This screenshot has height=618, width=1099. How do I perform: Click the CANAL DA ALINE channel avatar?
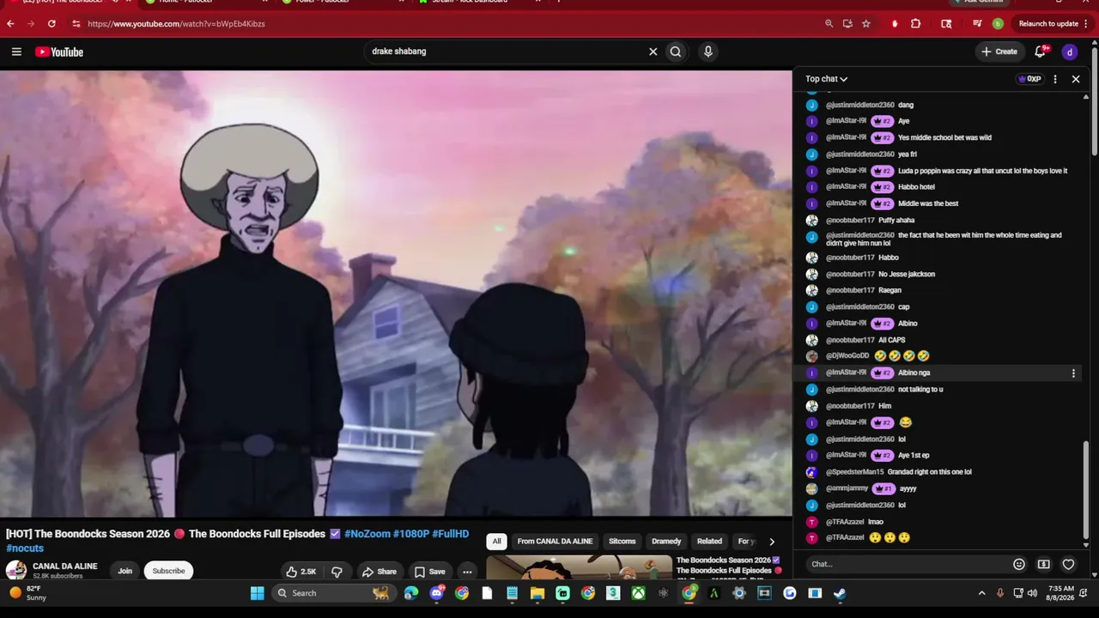pos(16,571)
